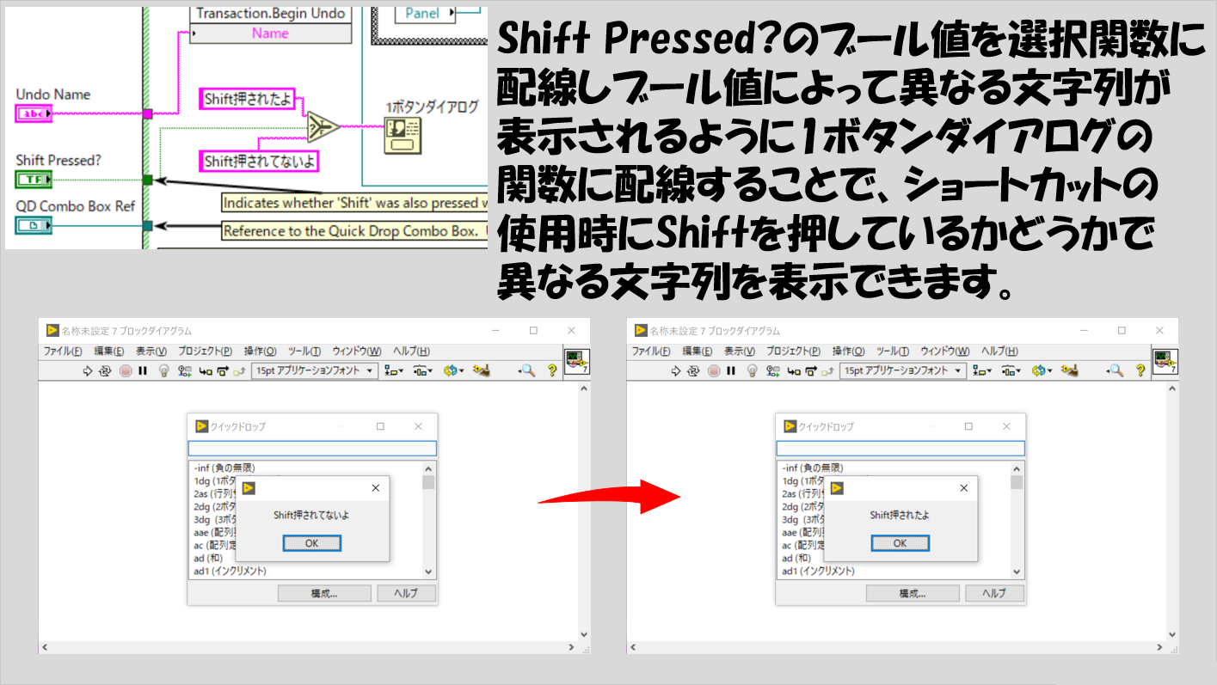Click Pause icon in left window toolbar
The image size is (1217, 685).
(x=143, y=370)
